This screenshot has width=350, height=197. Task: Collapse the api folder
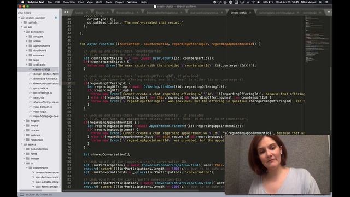(x=22, y=27)
